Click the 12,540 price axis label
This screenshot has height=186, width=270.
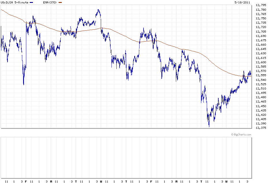tap(261, 80)
